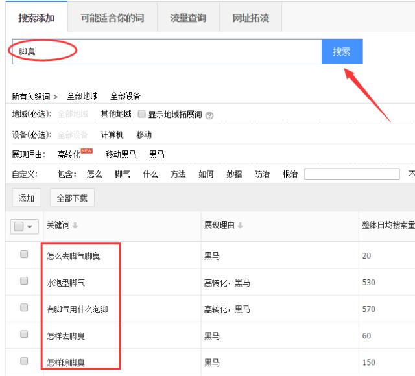
Task: Select 其他地域 region option
Action: tap(116, 114)
